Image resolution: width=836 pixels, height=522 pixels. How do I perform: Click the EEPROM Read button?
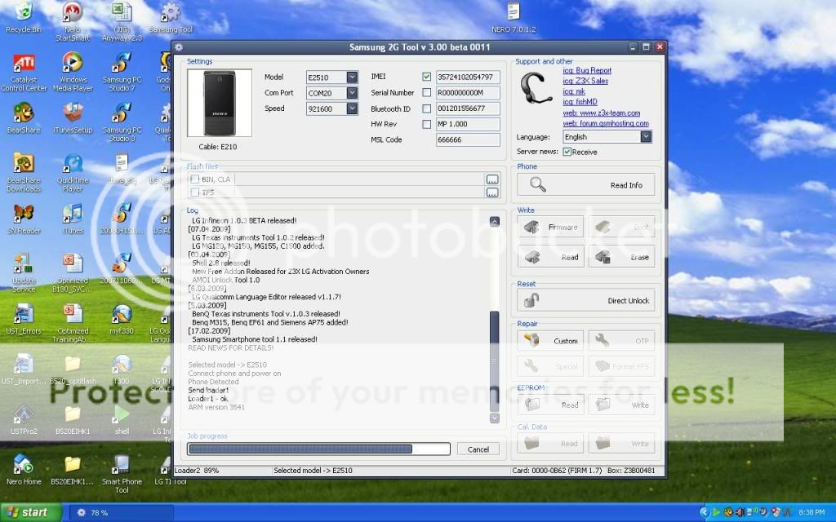coord(550,405)
